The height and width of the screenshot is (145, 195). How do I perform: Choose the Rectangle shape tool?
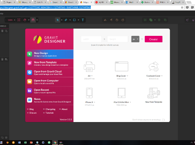[x=74, y=20]
